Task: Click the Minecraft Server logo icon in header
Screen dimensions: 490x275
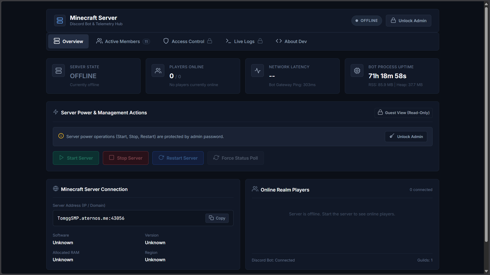Action: [x=60, y=21]
